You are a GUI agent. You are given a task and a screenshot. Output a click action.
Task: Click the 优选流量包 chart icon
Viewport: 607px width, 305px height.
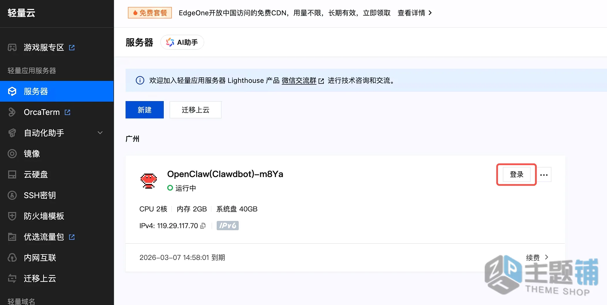point(12,237)
